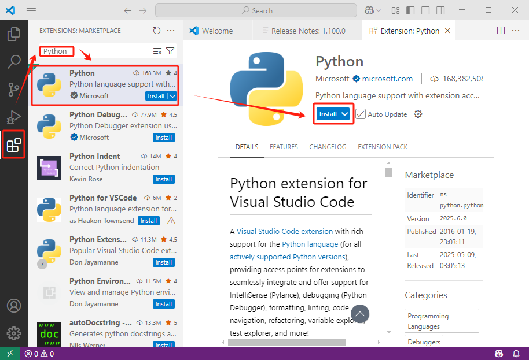Click the large Install button on Python page
The image size is (529, 360).
tap(328, 114)
